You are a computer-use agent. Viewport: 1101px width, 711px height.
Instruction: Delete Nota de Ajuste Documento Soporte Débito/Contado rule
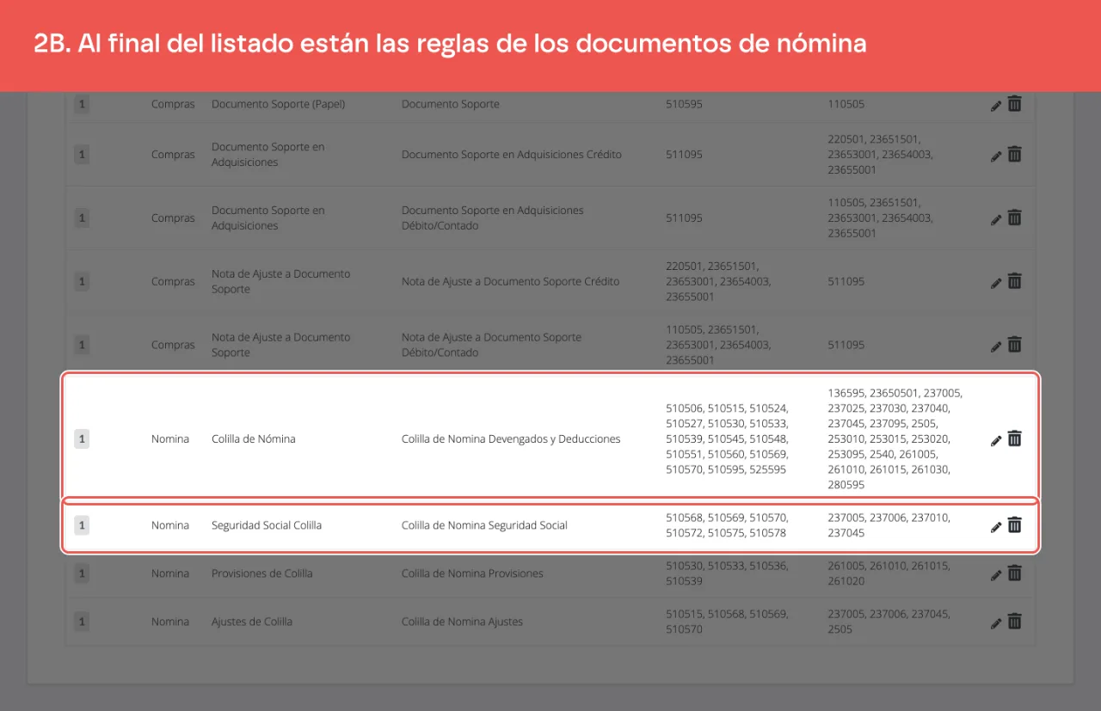[1015, 345]
